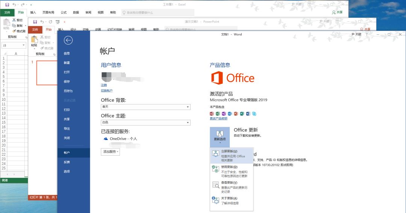Click the Excel 剪切 (cut) scissors icon
Image resolution: width=406 pixels, height=213 pixels.
tap(14, 20)
